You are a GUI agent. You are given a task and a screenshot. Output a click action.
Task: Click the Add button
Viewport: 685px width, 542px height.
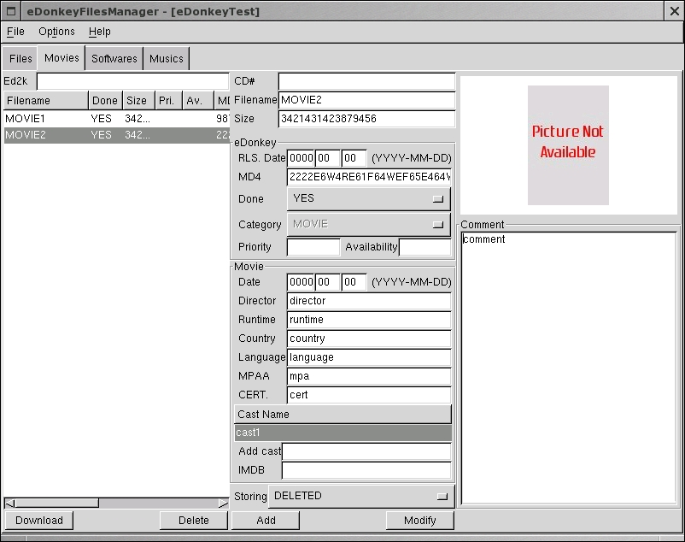click(266, 520)
